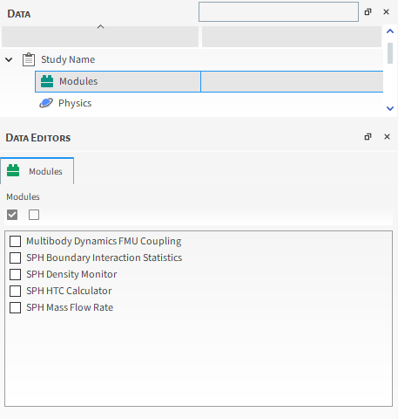Click the deselect all modules unchecked icon
This screenshot has width=398, height=419.
(34, 215)
